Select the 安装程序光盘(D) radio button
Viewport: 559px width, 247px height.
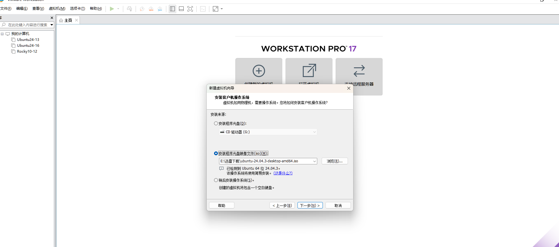click(x=216, y=123)
